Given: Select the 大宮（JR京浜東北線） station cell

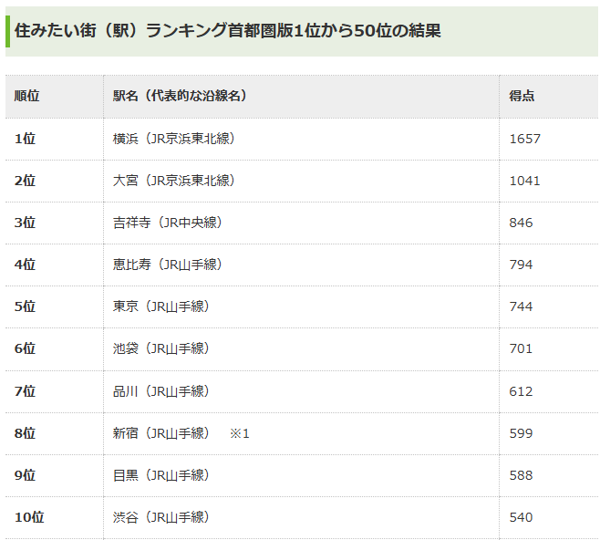Looking at the screenshot, I should point(174,181).
